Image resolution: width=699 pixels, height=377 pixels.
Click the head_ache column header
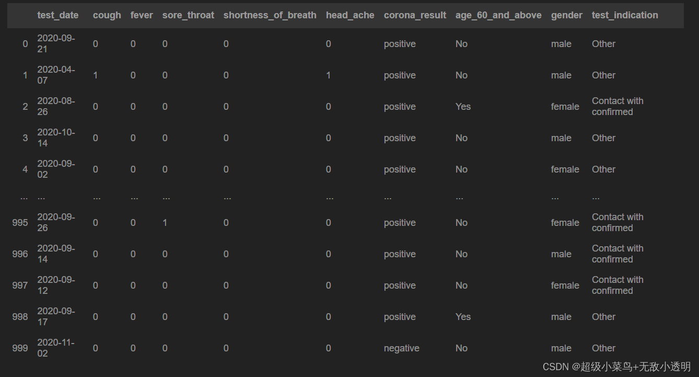click(x=350, y=15)
